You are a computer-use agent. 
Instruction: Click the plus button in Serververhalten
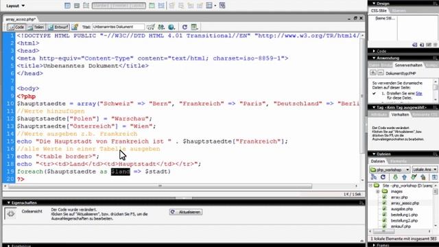pos(373,73)
